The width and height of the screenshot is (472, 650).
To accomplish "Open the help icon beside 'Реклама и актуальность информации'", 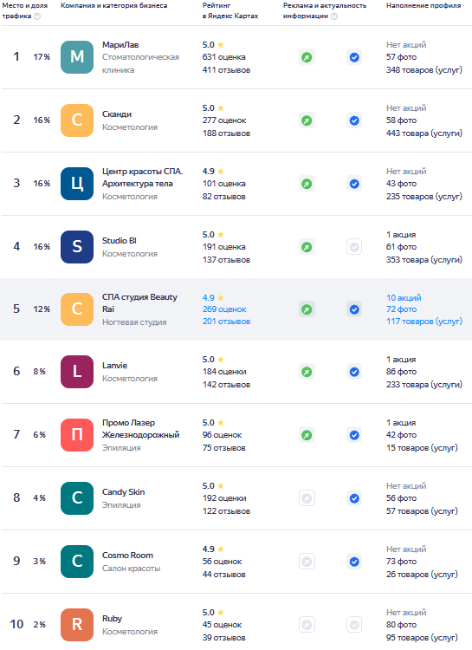I will pyautogui.click(x=334, y=16).
